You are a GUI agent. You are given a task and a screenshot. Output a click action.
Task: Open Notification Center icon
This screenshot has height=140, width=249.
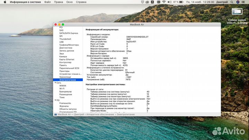(243, 2)
